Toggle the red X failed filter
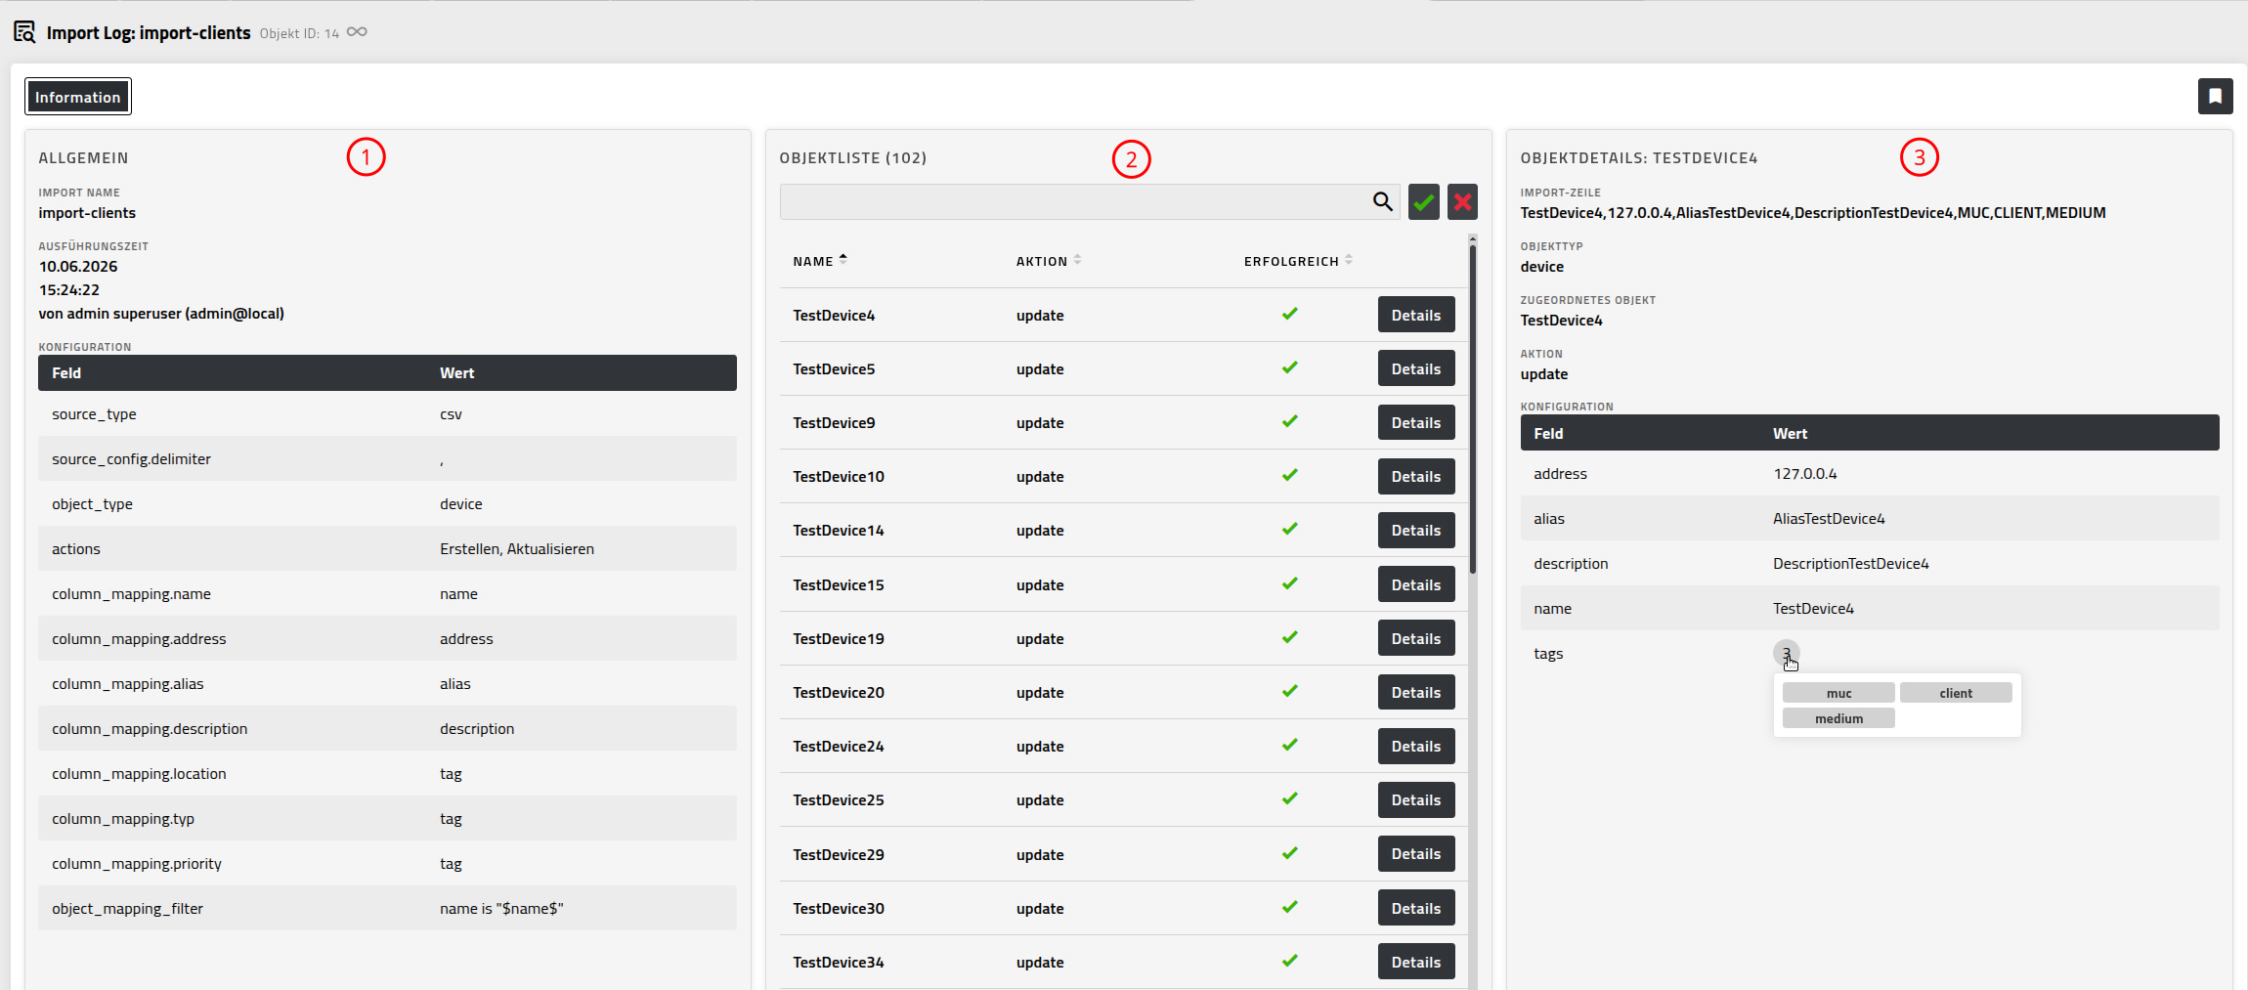This screenshot has height=990, width=2248. pyautogui.click(x=1462, y=201)
